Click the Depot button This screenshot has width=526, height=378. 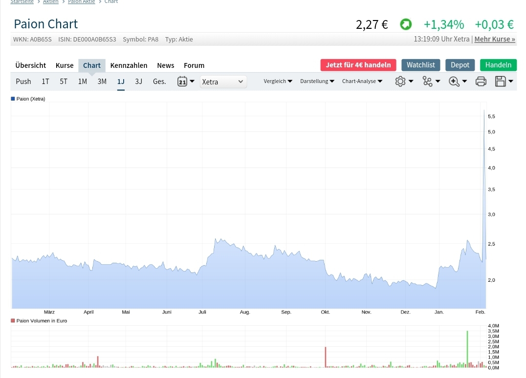coord(460,65)
